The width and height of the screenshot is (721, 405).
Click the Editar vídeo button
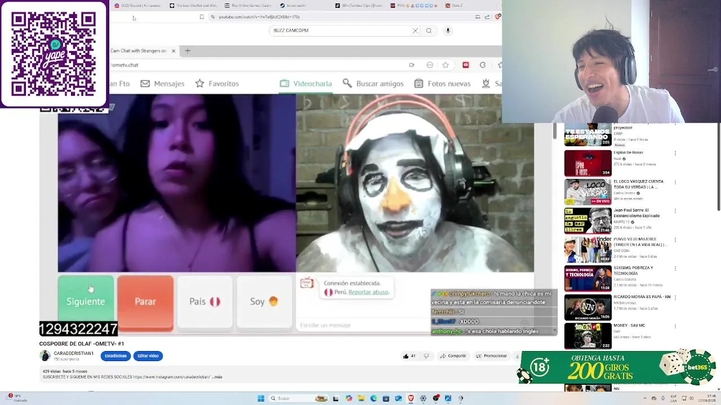point(148,356)
